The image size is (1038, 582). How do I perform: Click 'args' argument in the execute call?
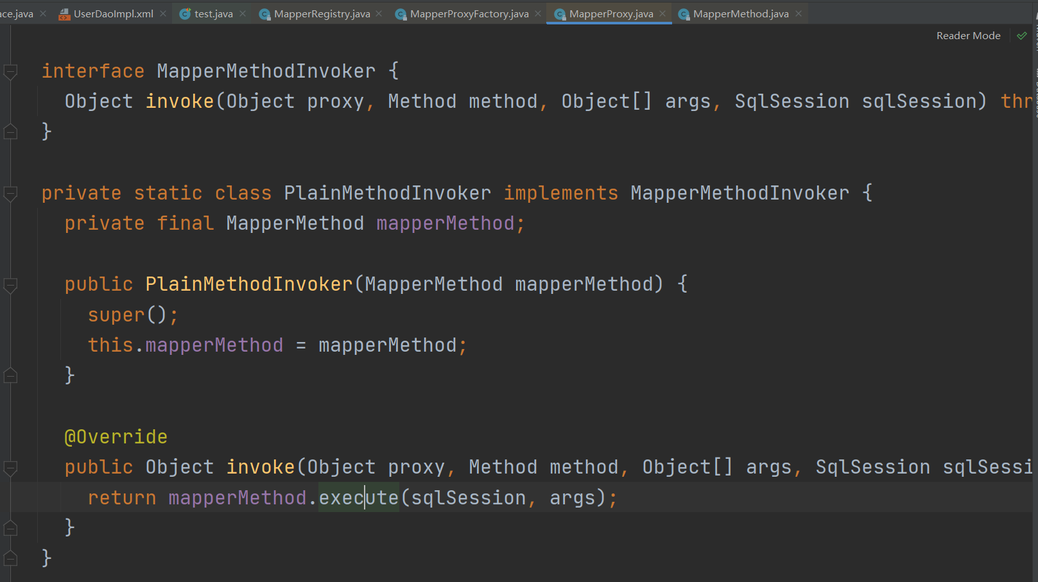click(573, 498)
